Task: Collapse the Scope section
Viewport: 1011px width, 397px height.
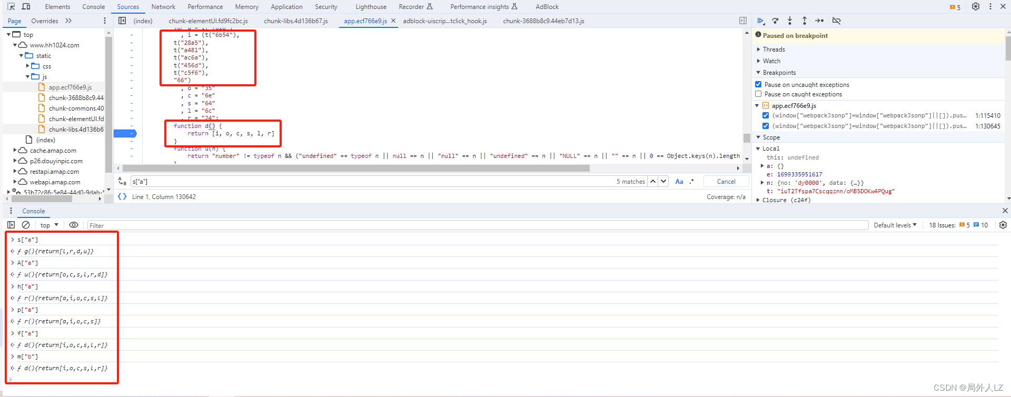Action: coord(759,137)
